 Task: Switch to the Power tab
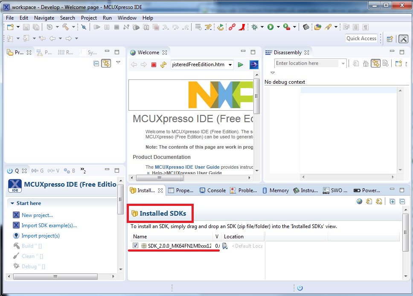click(x=367, y=190)
